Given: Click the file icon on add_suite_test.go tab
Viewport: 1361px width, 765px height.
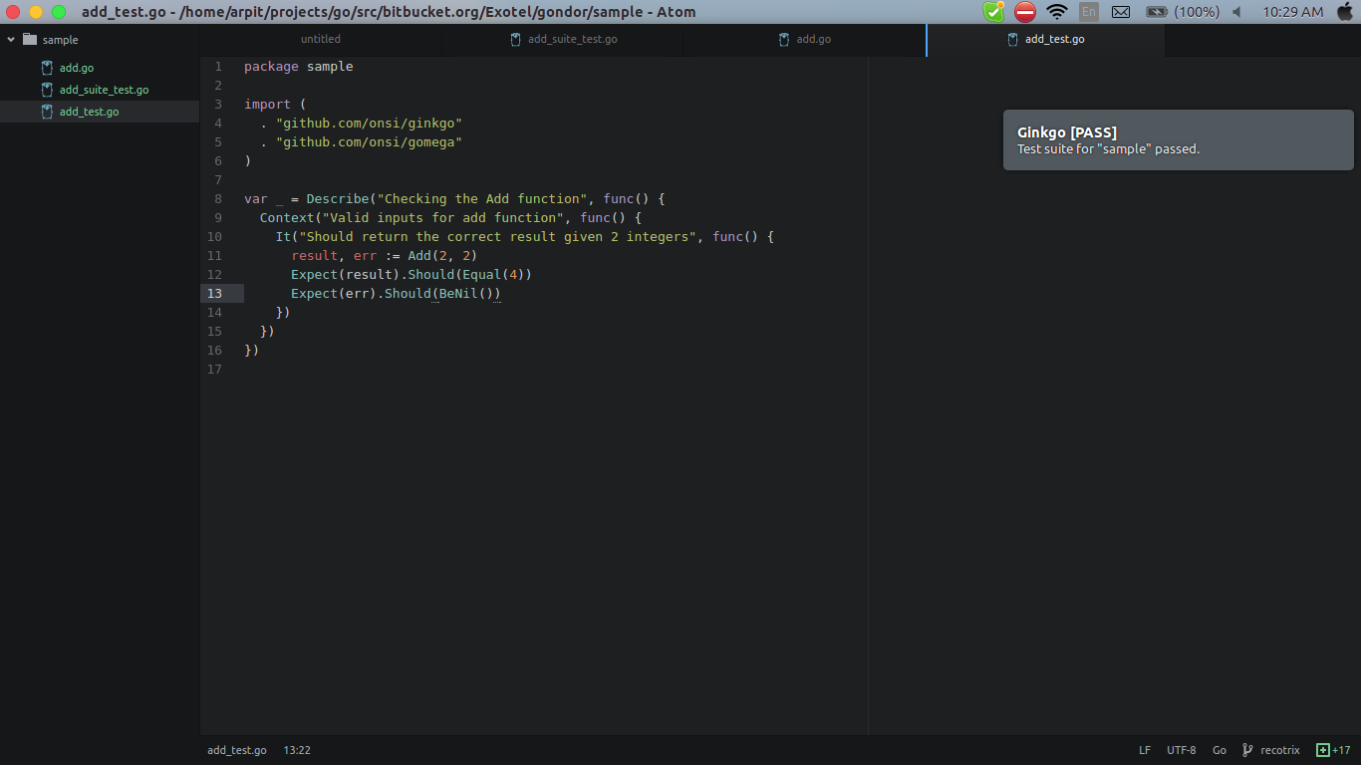Looking at the screenshot, I should coord(516,40).
